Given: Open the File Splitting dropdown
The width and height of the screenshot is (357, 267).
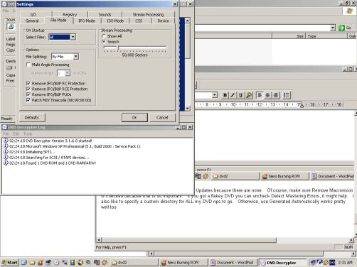Looking at the screenshot, I should pyautogui.click(x=76, y=57).
